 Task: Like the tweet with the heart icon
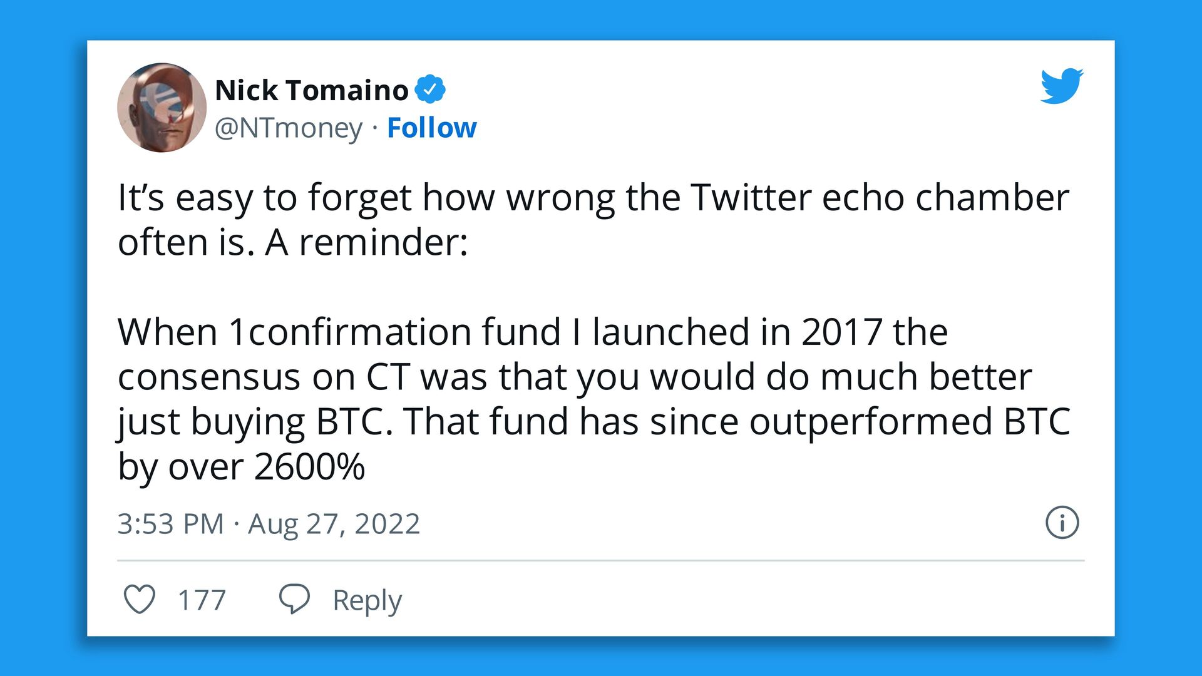point(139,599)
